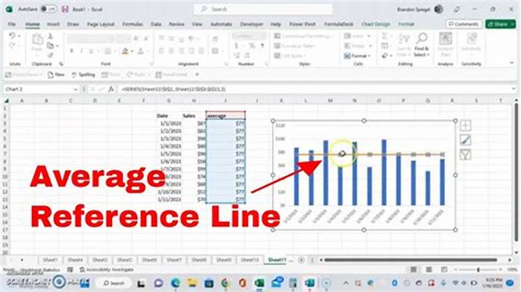The height and width of the screenshot is (292, 521).
Task: Switch to the Formulas tab
Action: pos(133,24)
